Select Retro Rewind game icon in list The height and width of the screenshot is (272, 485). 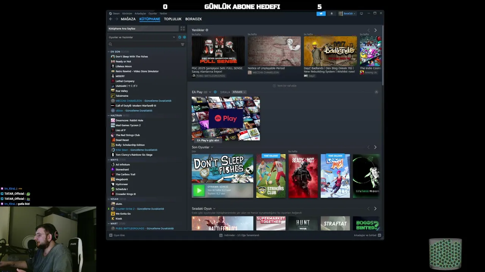[113, 71]
